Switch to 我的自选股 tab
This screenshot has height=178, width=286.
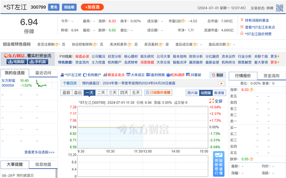(15, 73)
